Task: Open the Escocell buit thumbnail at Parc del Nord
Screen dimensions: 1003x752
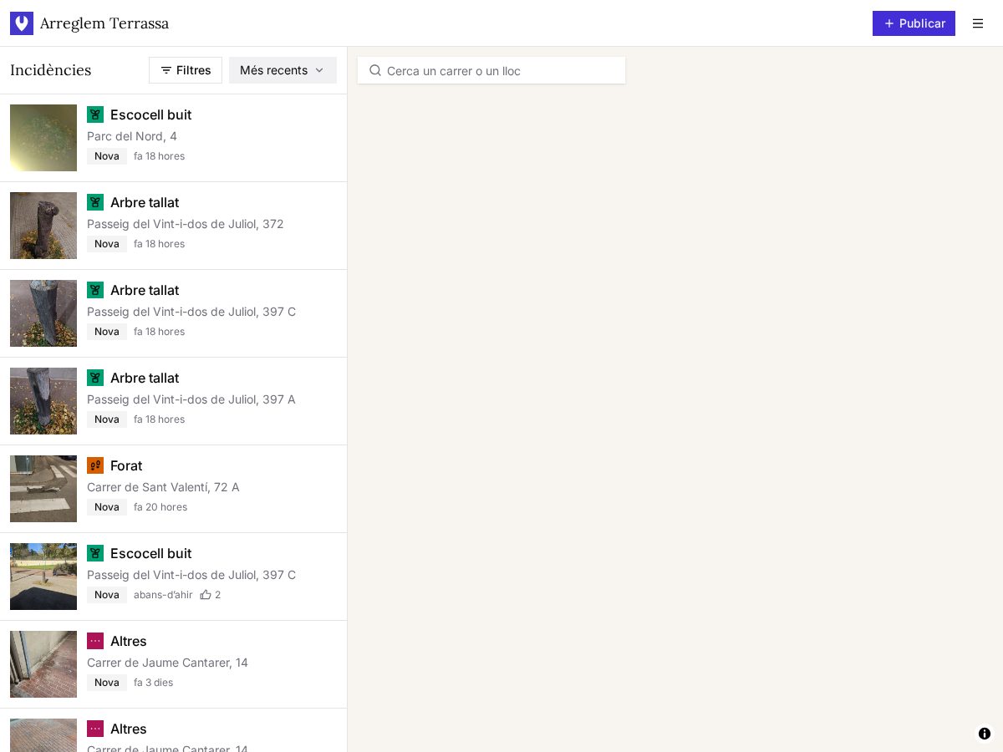Action: (43, 138)
